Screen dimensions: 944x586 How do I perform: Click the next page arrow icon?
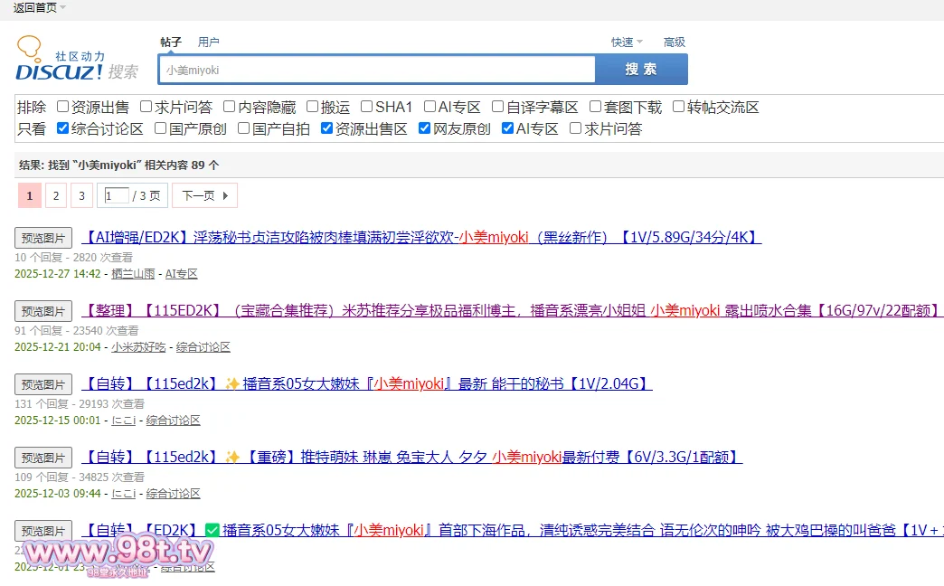pos(225,195)
